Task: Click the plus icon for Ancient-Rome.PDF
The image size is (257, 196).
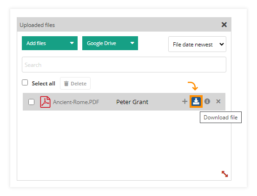Action: coord(185,102)
